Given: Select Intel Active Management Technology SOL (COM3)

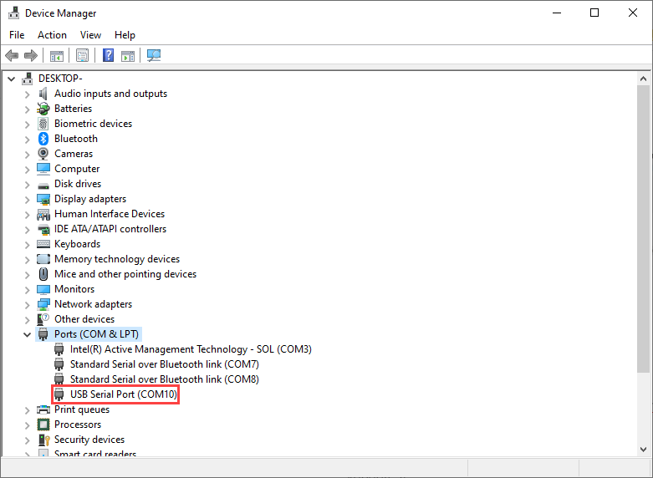Looking at the screenshot, I should point(191,349).
